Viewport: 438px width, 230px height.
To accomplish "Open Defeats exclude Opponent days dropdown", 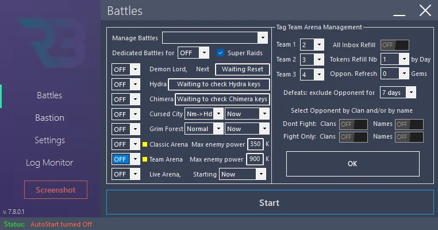I will click(x=398, y=93).
